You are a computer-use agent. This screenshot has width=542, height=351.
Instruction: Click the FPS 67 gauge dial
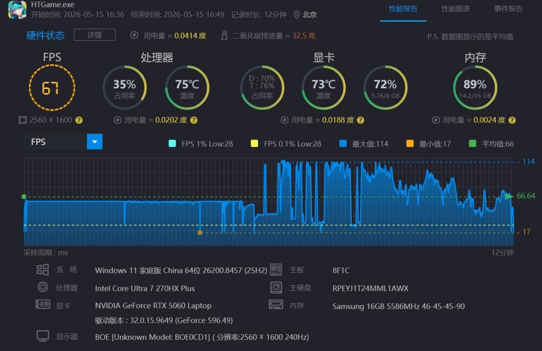click(52, 88)
